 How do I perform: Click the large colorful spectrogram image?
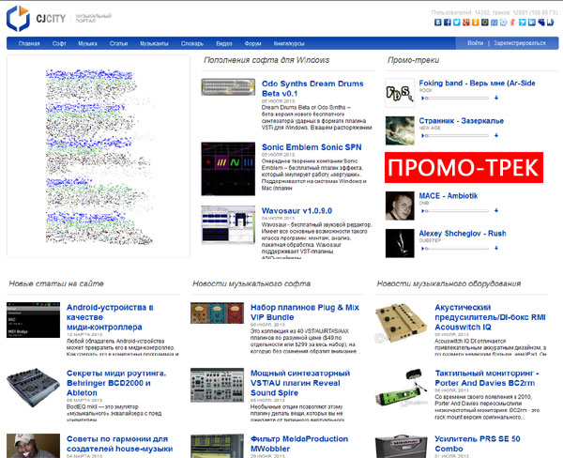coord(99,156)
